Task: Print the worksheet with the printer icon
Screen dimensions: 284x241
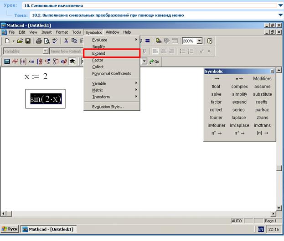Action: 39,41
